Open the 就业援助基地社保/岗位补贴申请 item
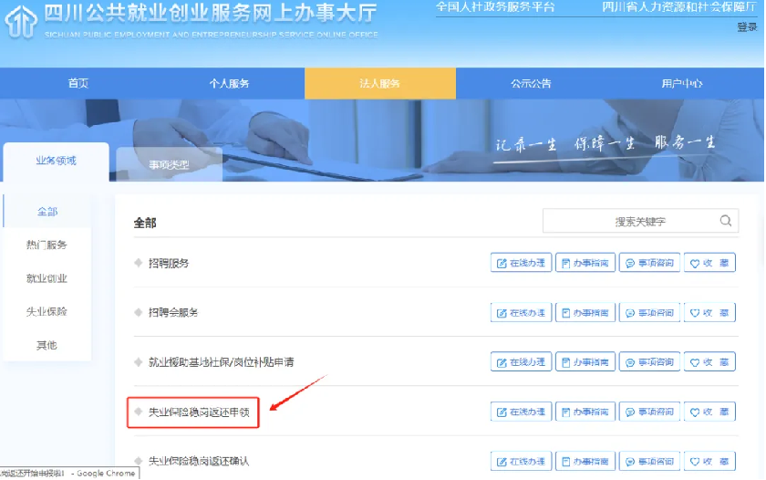Image resolution: width=766 pixels, height=480 pixels. pos(222,362)
